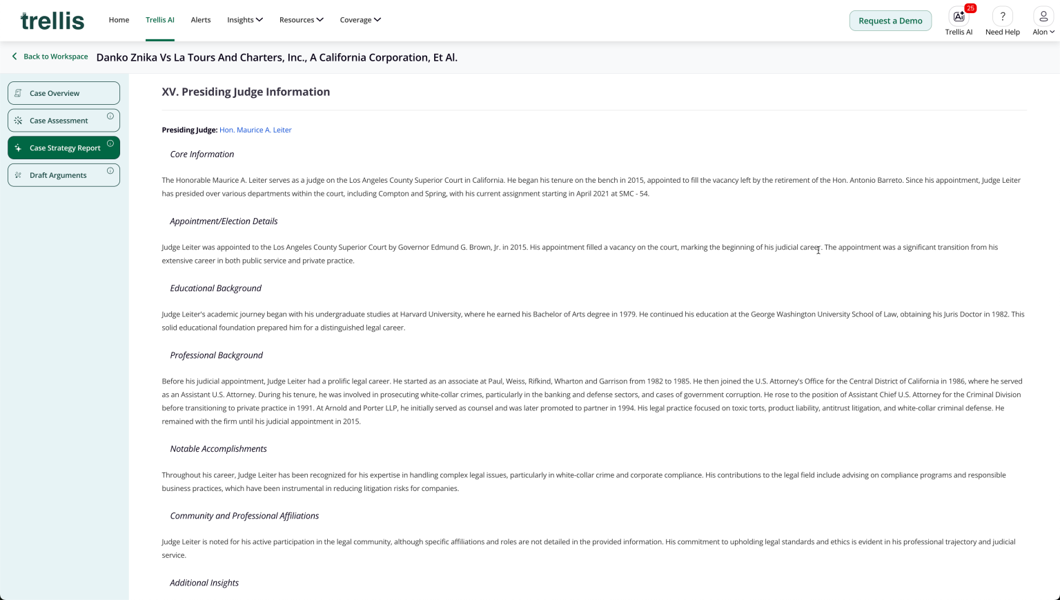Click the back arrow chevron near Back to Workspace
The image size is (1060, 600).
(x=14, y=56)
